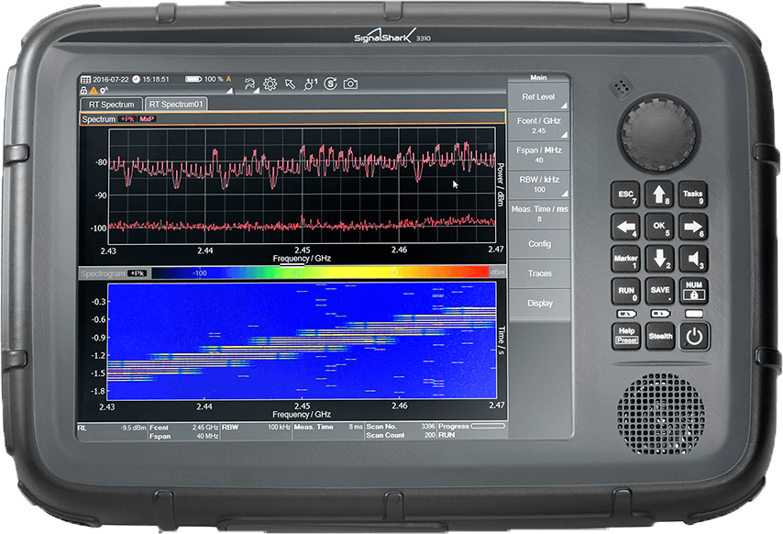Click the circular S restart icon
The width and height of the screenshot is (783, 534).
pyautogui.click(x=331, y=83)
